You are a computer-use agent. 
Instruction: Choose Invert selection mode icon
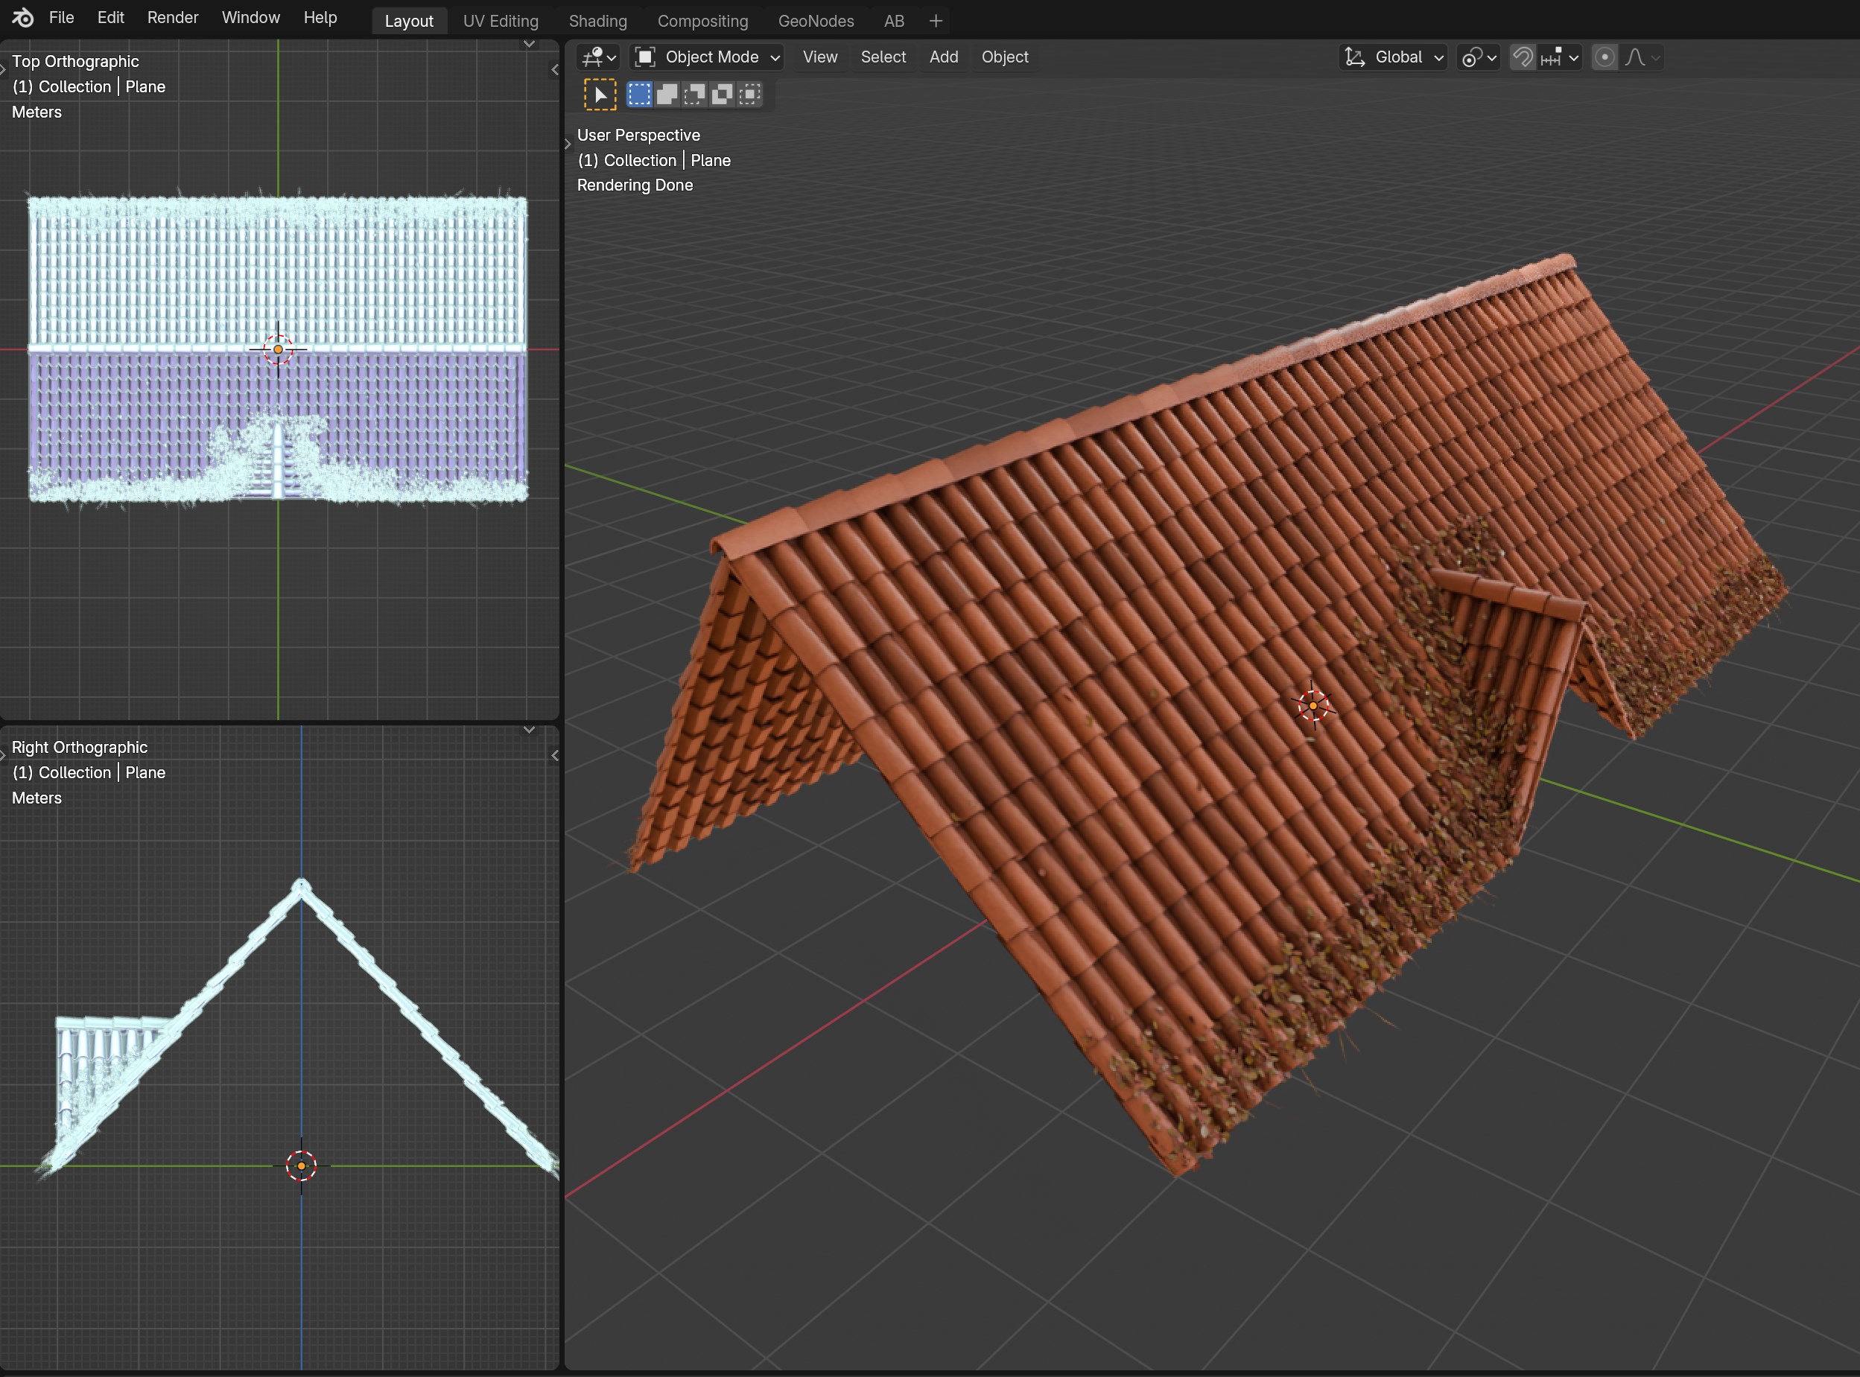(x=722, y=94)
